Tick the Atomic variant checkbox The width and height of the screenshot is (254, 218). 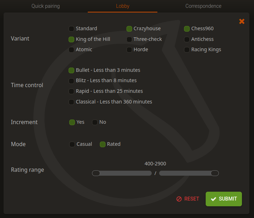point(71,50)
